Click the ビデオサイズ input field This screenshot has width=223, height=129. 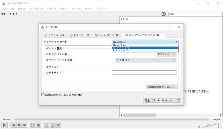coord(144,73)
